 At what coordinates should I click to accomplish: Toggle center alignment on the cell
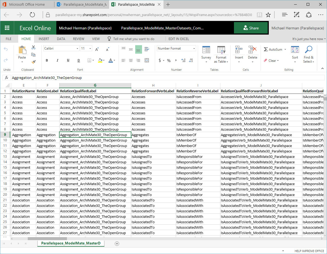pyautogui.click(x=131, y=60)
